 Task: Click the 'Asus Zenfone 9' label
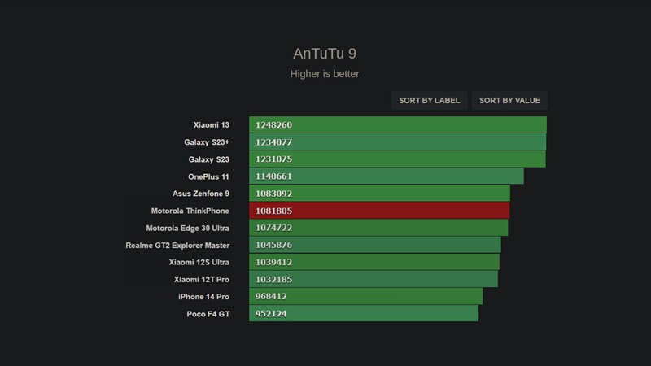200,194
